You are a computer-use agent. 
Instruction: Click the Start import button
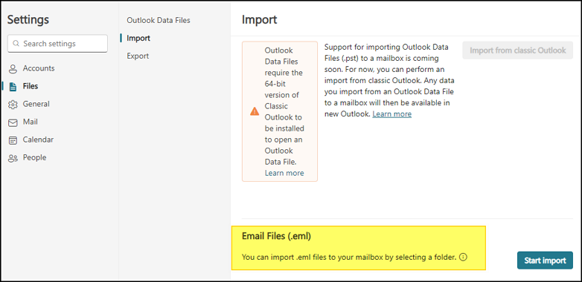click(545, 260)
